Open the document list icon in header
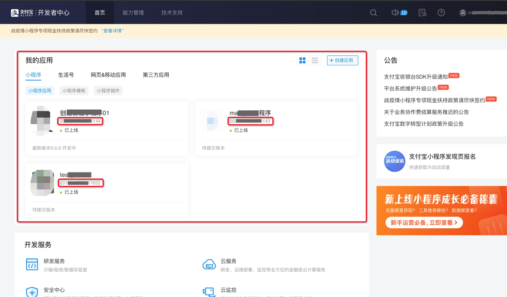Image resolution: width=507 pixels, height=297 pixels. pyautogui.click(x=422, y=13)
